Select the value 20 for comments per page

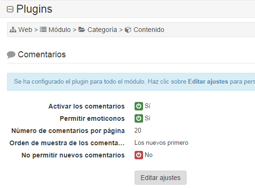[x=138, y=131]
